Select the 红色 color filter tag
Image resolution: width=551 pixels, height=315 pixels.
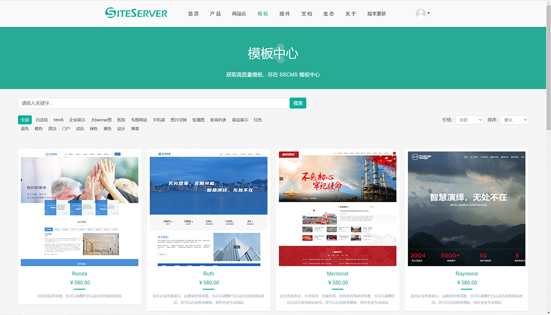tap(258, 120)
